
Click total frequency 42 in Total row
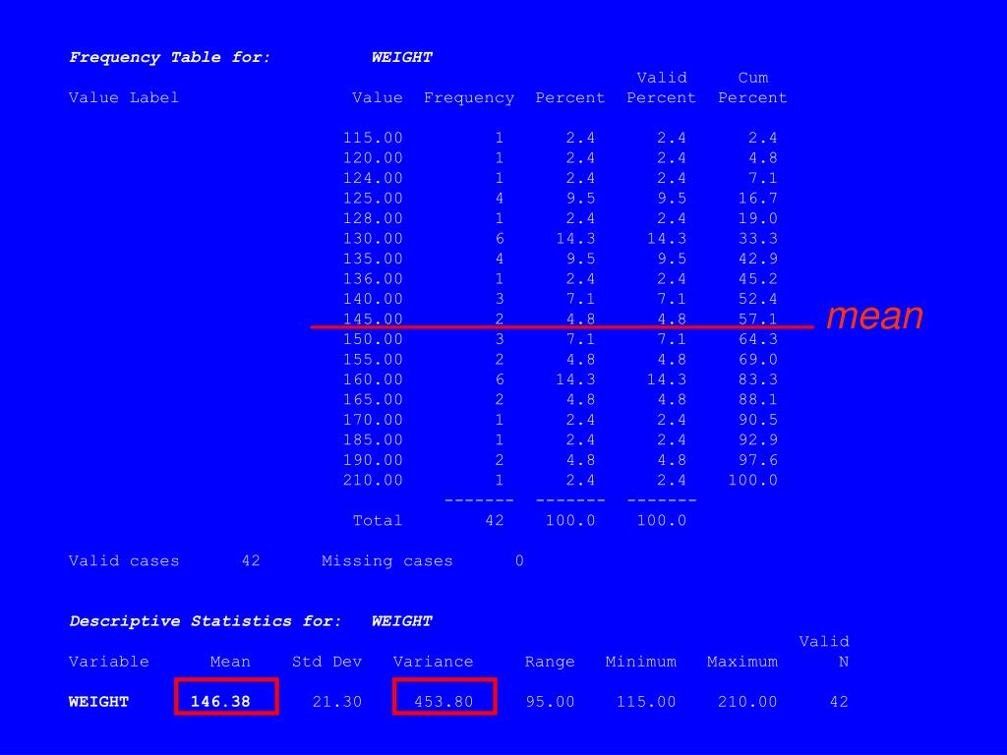495,521
